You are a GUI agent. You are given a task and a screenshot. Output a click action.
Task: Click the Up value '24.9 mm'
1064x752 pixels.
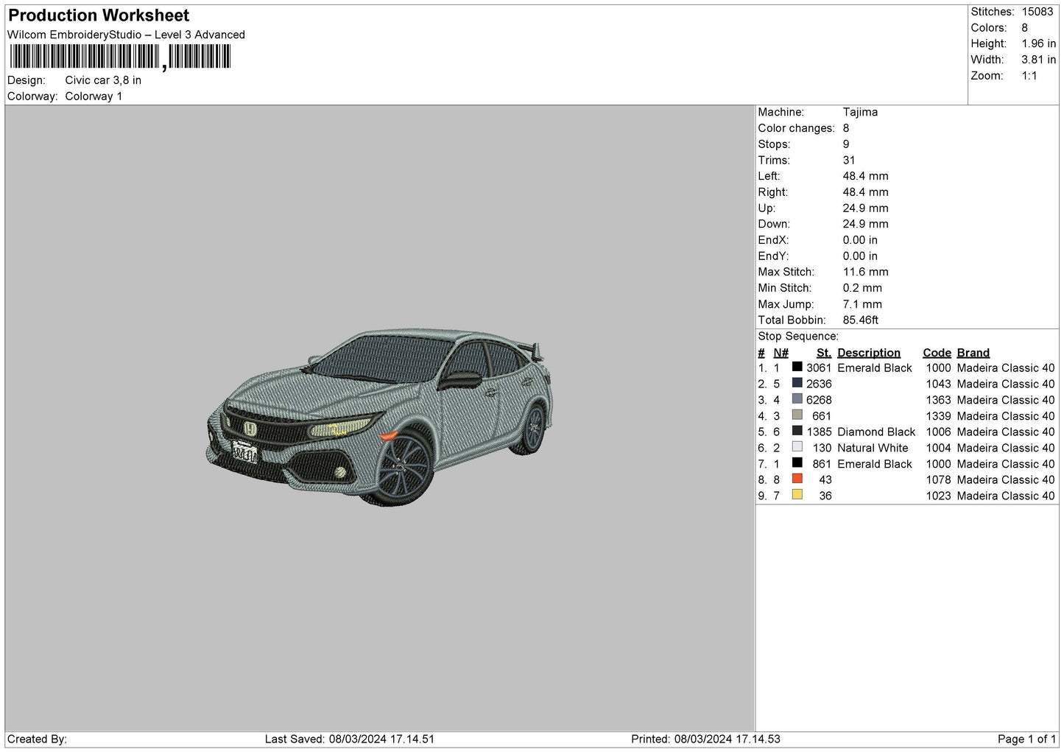pyautogui.click(x=866, y=208)
